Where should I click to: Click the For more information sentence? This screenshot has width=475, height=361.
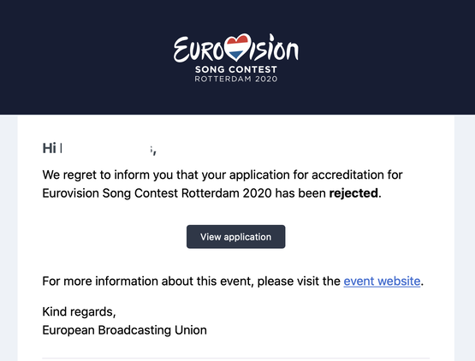point(233,281)
